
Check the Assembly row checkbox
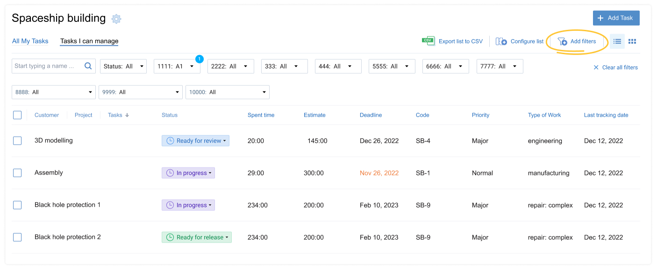pos(17,173)
